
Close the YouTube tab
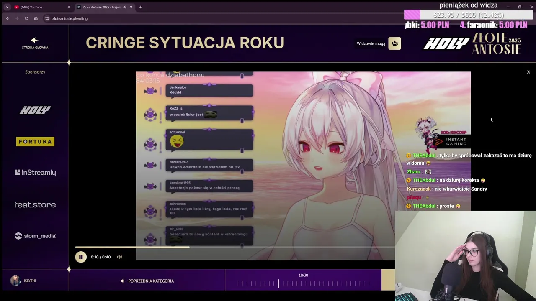click(69, 7)
